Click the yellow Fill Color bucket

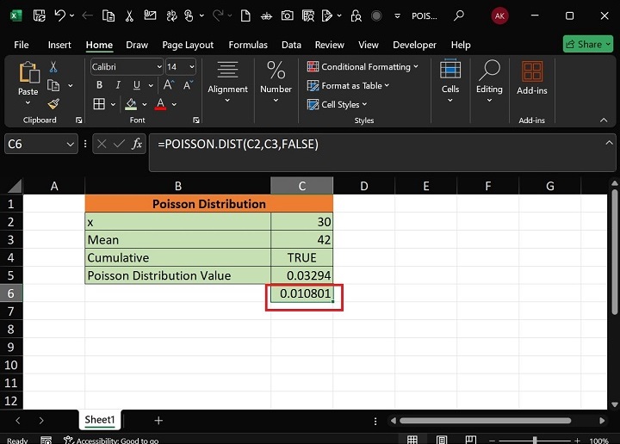pos(131,104)
